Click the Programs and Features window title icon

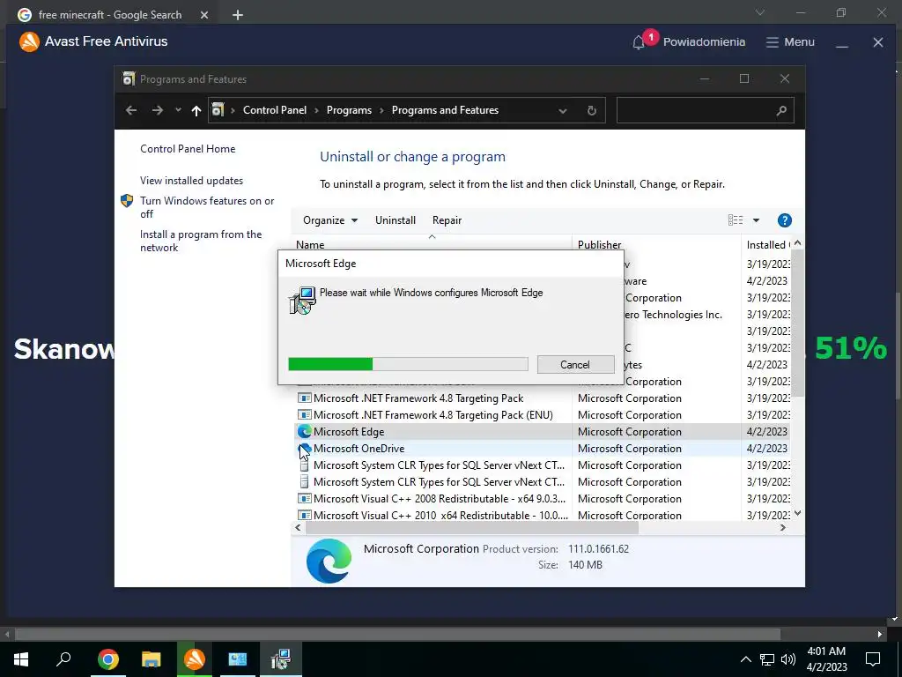(x=129, y=78)
